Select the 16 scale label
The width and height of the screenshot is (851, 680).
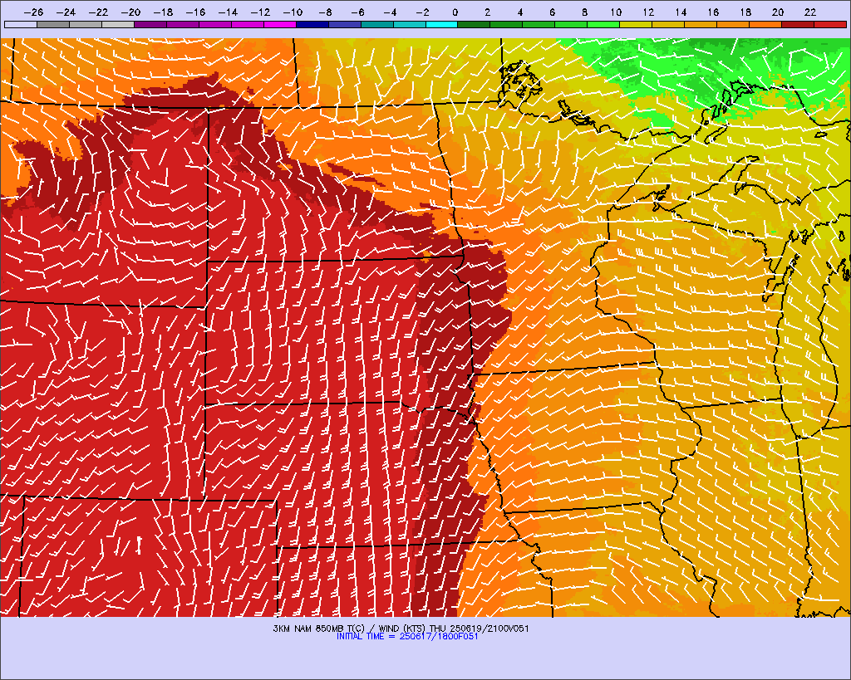713,12
